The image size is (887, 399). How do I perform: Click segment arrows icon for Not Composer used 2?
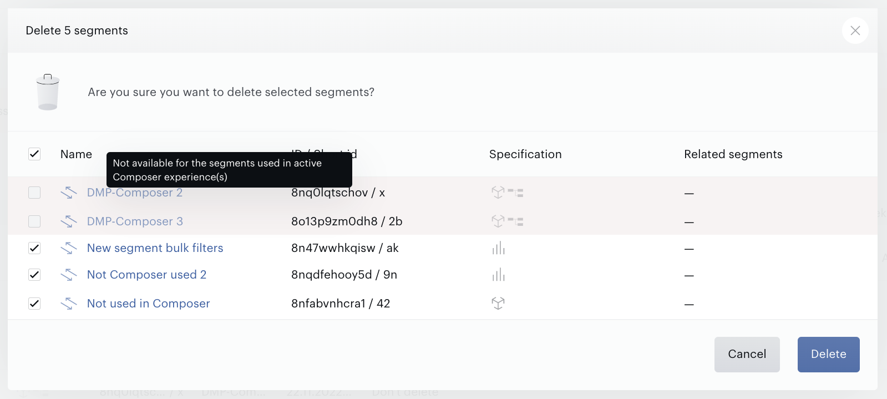click(69, 275)
